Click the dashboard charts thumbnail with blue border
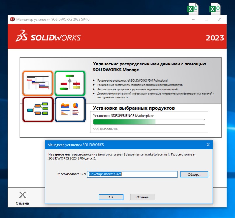 coord(70,110)
